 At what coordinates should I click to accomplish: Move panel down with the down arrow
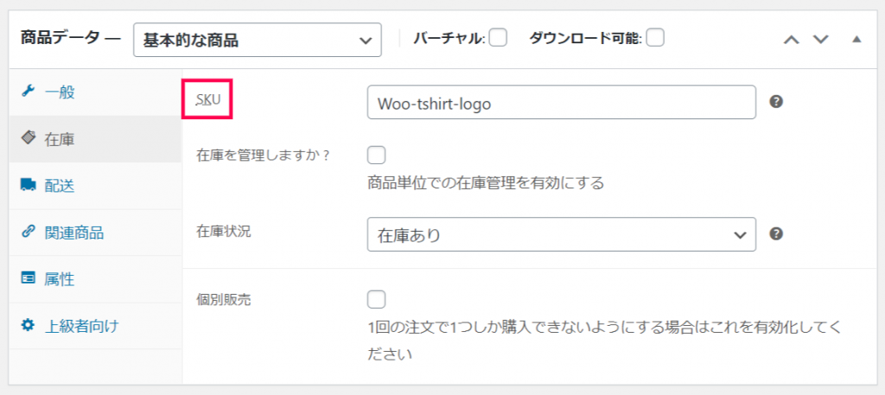click(x=820, y=40)
